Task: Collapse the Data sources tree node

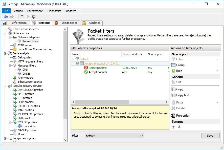Action: click(x=5, y=33)
